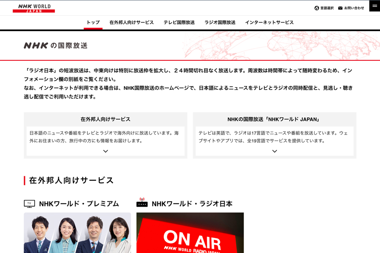The height and width of the screenshot is (253, 380).
Task: Expand the 在外邦人向けサービス panel chevron
Action: 106,151
